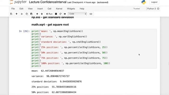Cut selected cells with scissors icon

pyautogui.click(x=22, y=14)
